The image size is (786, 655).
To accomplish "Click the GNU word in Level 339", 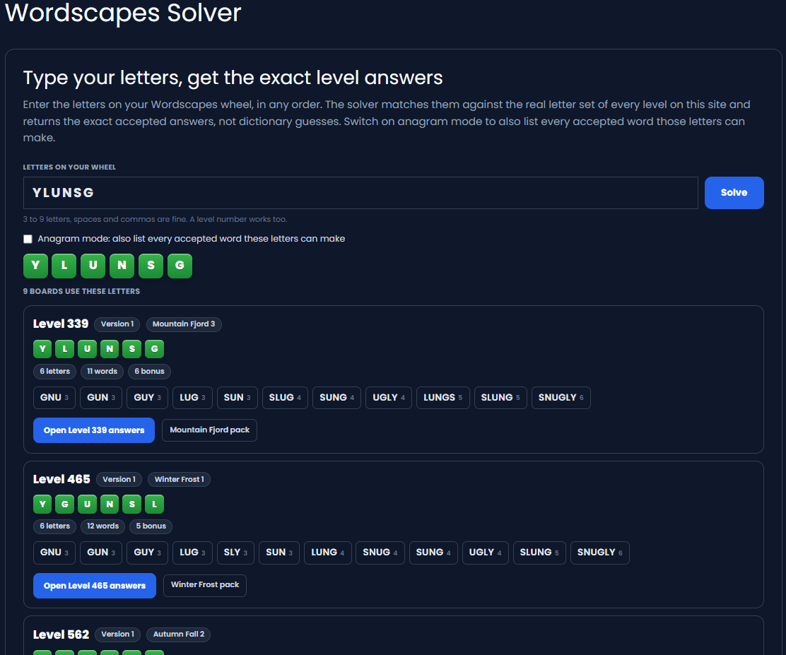I will pos(54,398).
